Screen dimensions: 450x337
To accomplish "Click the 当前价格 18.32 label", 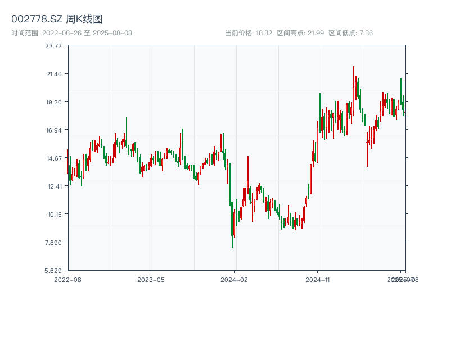I will click(x=249, y=33).
